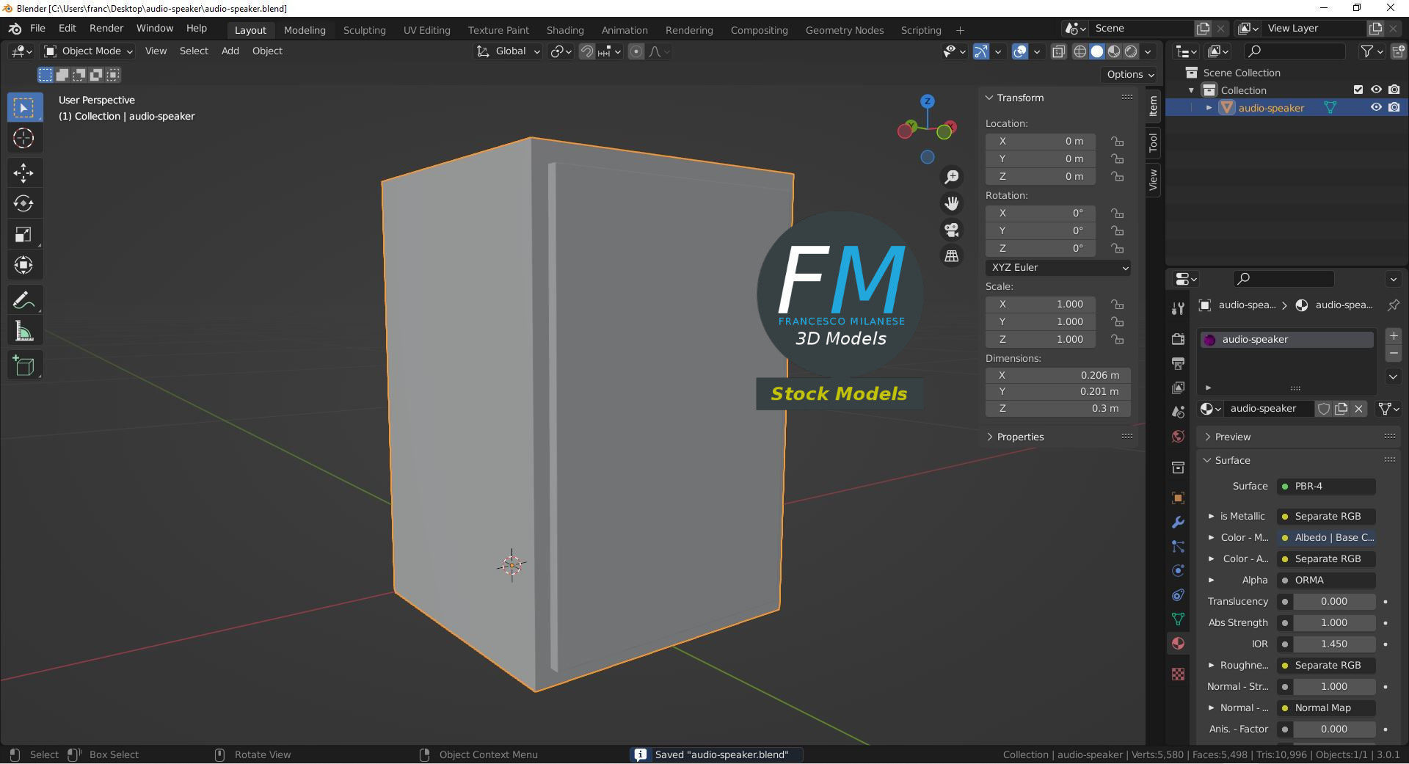Click the Move view hand icon
This screenshot has height=764, width=1409.
(952, 203)
